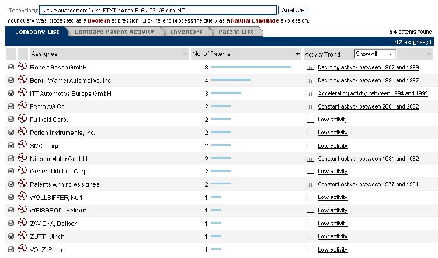Image resolution: width=438 pixels, height=258 pixels.
Task: Open 'Accelerating activity between 1994 and 1995' link
Action: pyautogui.click(x=373, y=93)
